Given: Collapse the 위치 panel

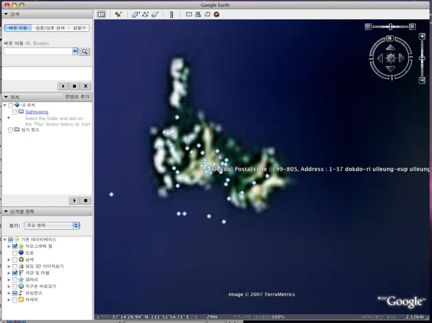Looking at the screenshot, I should [x=6, y=97].
